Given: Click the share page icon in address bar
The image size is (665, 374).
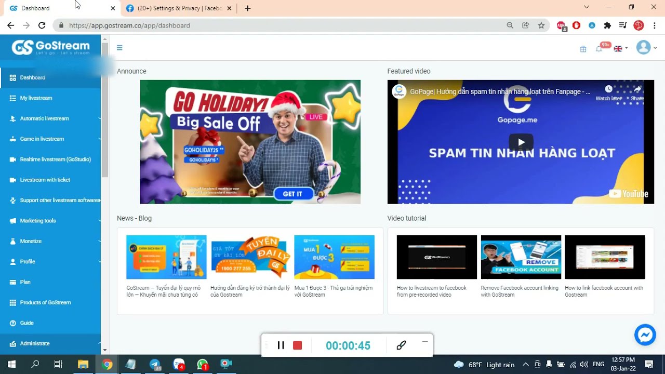Looking at the screenshot, I should (526, 25).
